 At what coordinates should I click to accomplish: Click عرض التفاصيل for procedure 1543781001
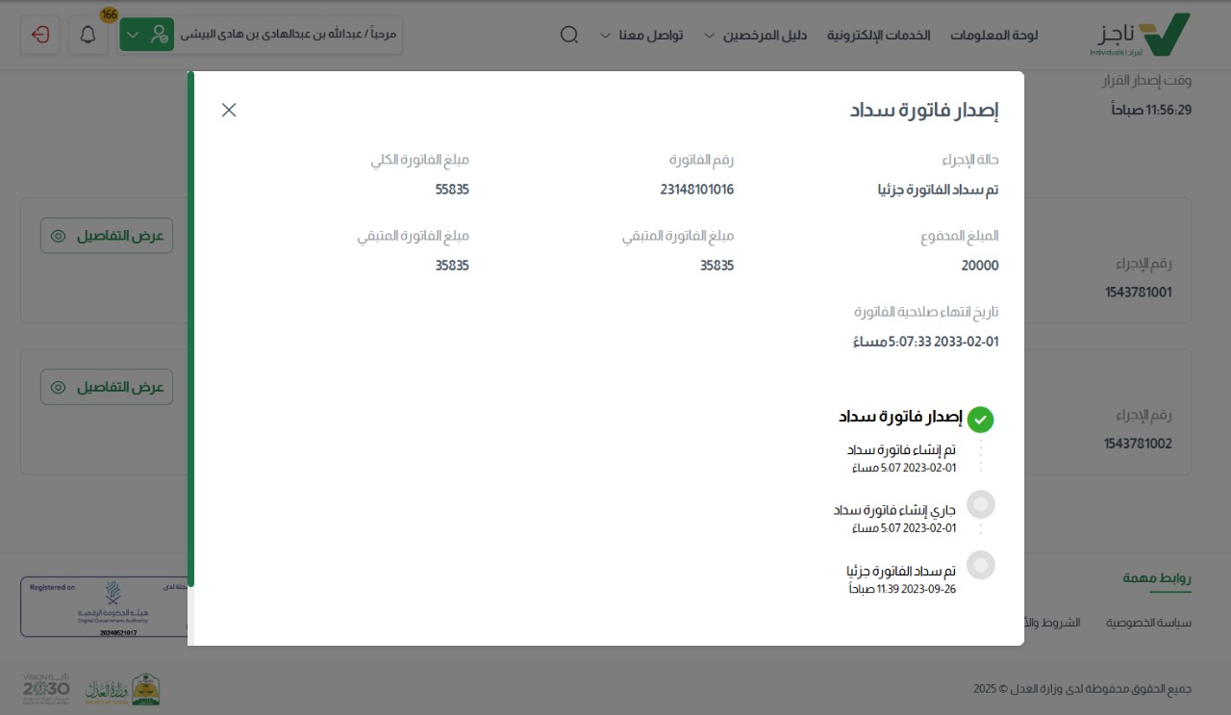(107, 236)
